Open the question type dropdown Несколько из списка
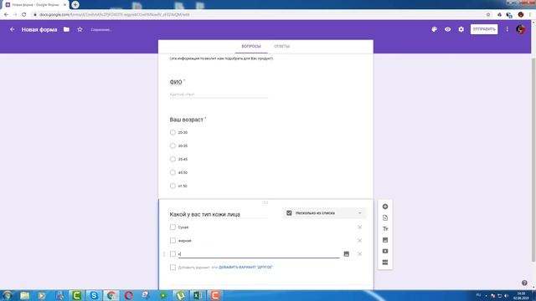The width and height of the screenshot is (536, 301). [x=324, y=213]
